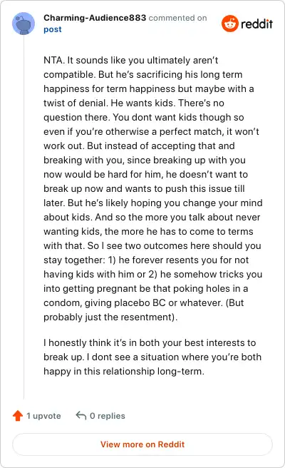Click the phrase "happy in this relationship long-term"
This screenshot has height=468, width=285.
click(123, 371)
